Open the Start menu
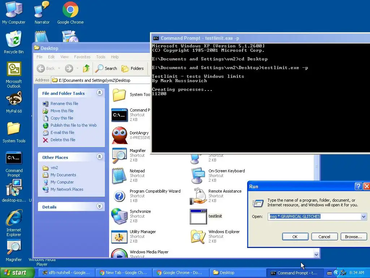The width and height of the screenshot is (370, 278). [17, 273]
